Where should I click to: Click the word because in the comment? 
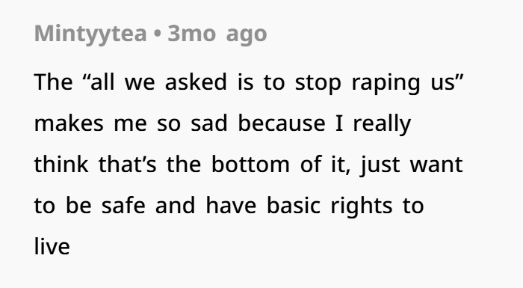pos(282,123)
